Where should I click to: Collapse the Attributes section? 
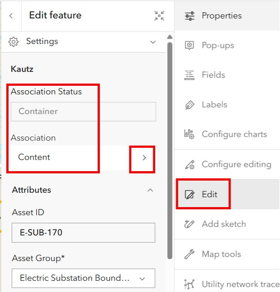[x=151, y=190]
